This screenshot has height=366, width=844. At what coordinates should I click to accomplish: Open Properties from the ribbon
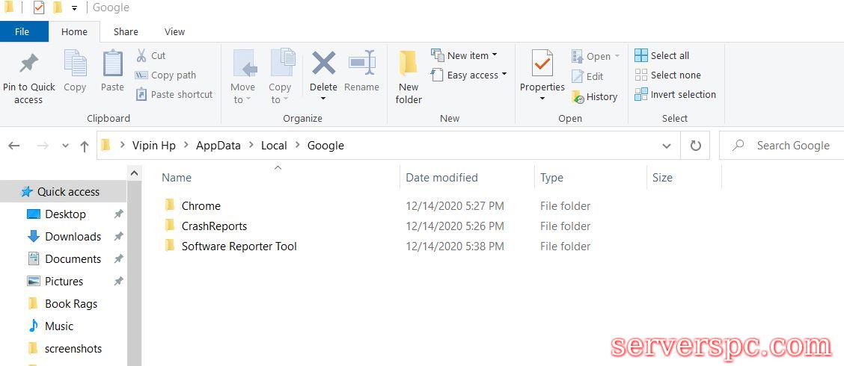[542, 65]
